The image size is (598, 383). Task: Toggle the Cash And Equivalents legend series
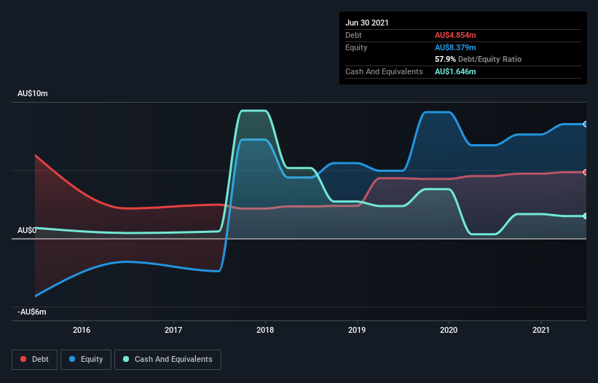tap(168, 360)
